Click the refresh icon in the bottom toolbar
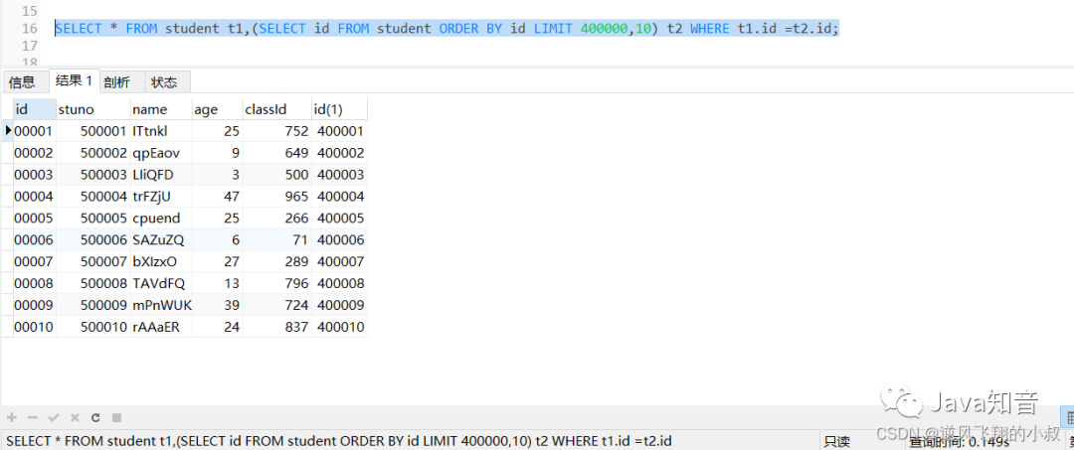1074x450 pixels. click(x=95, y=417)
